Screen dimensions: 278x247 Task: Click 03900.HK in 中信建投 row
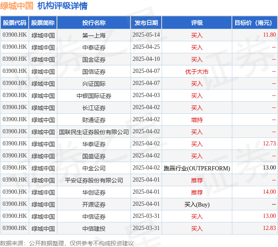tap(15, 228)
